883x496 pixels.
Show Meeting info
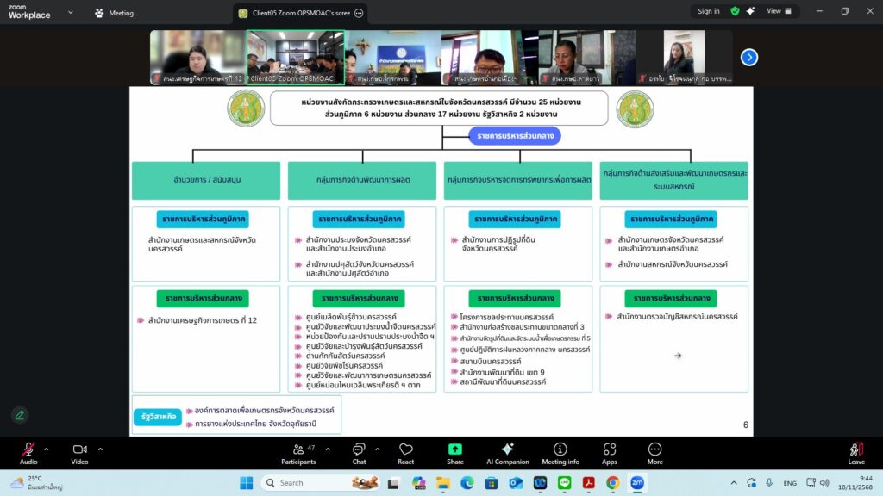point(560,453)
